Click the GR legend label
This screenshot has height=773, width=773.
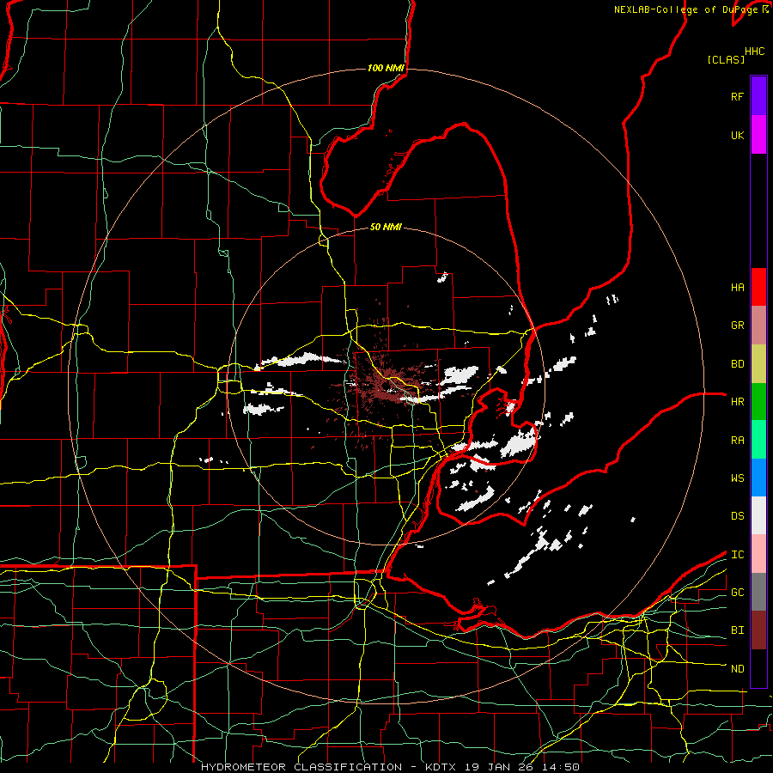(738, 326)
